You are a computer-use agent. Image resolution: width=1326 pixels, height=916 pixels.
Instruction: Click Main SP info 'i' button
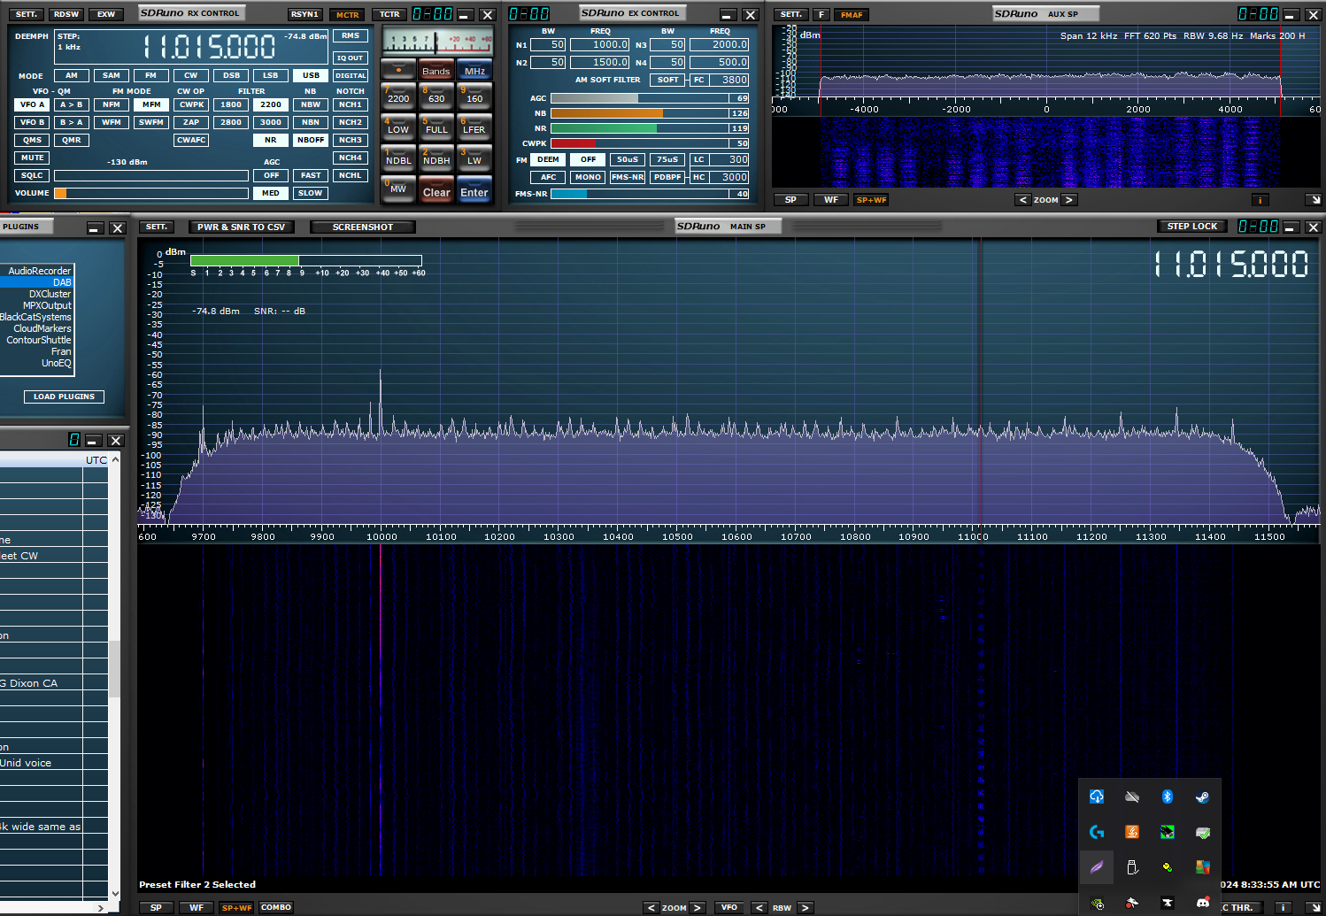click(x=1282, y=908)
